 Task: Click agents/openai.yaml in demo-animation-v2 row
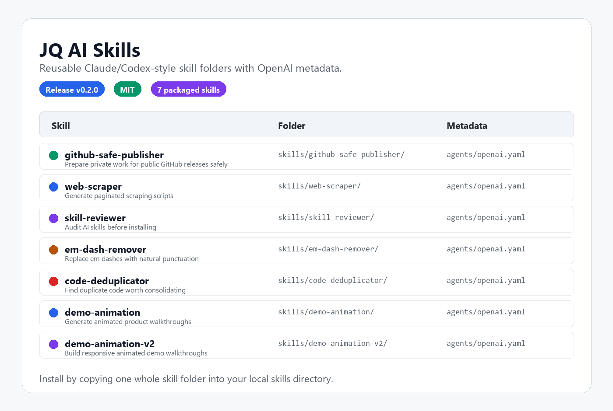(x=486, y=343)
